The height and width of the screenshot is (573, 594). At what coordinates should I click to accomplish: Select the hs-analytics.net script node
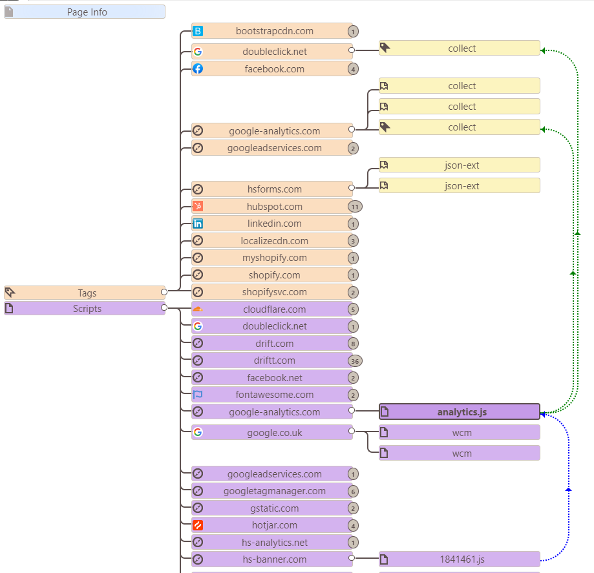pos(272,543)
